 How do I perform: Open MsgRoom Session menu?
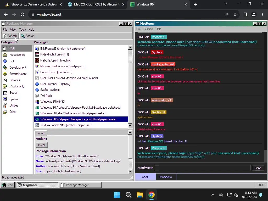[148, 29]
